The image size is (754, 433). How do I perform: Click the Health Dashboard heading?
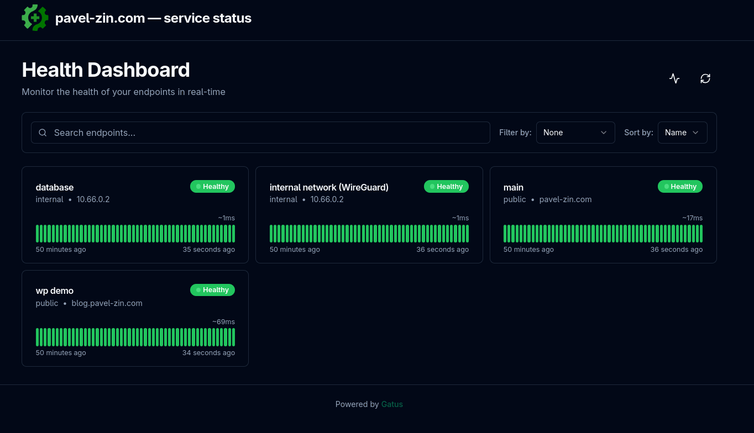pos(106,70)
